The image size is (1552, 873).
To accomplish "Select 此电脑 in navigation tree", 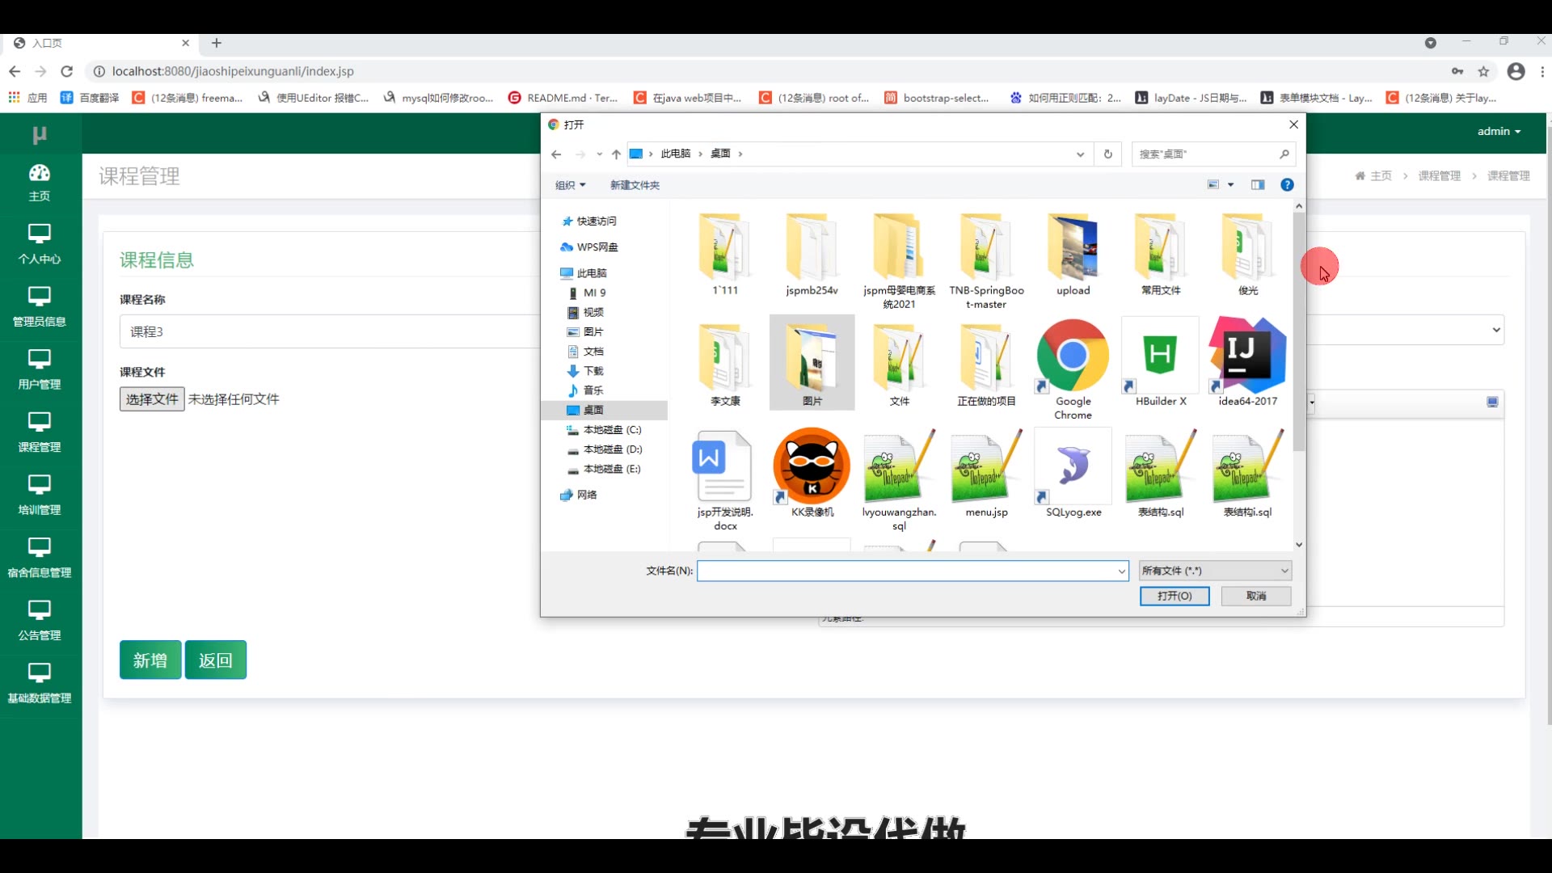I will (x=584, y=273).
